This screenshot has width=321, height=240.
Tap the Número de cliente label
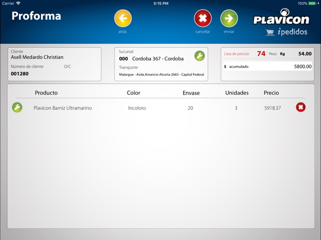(27, 67)
